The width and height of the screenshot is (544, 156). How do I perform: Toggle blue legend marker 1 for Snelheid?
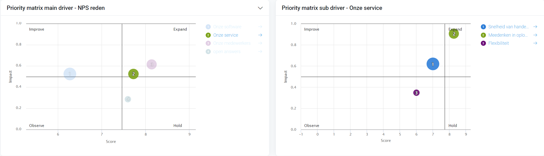(x=483, y=27)
